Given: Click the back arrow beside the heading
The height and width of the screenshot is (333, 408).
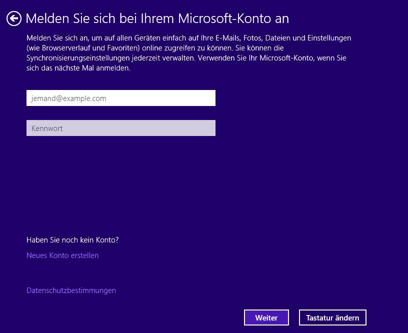Looking at the screenshot, I should point(14,18).
